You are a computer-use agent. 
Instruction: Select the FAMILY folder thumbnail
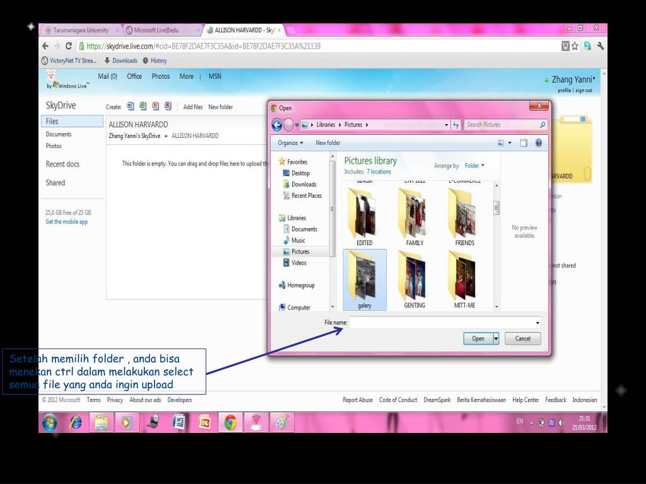click(x=414, y=217)
